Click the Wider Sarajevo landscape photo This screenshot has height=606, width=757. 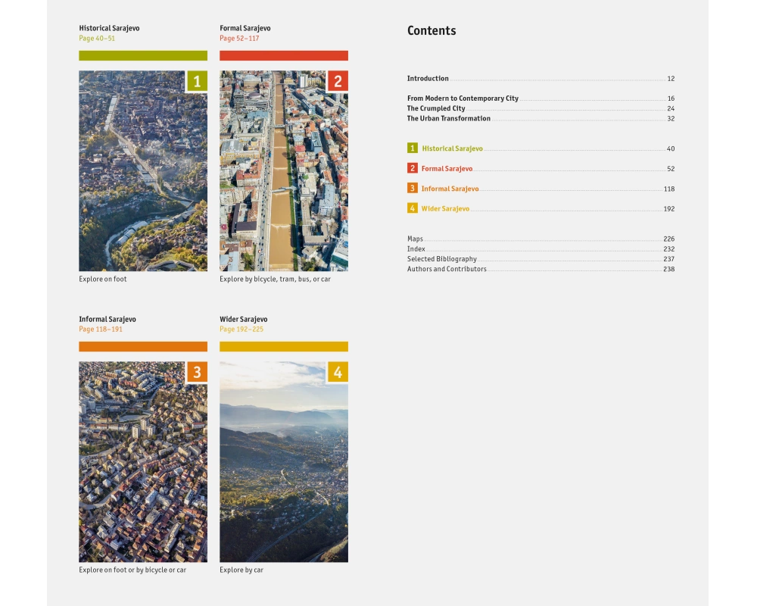pyautogui.click(x=284, y=470)
